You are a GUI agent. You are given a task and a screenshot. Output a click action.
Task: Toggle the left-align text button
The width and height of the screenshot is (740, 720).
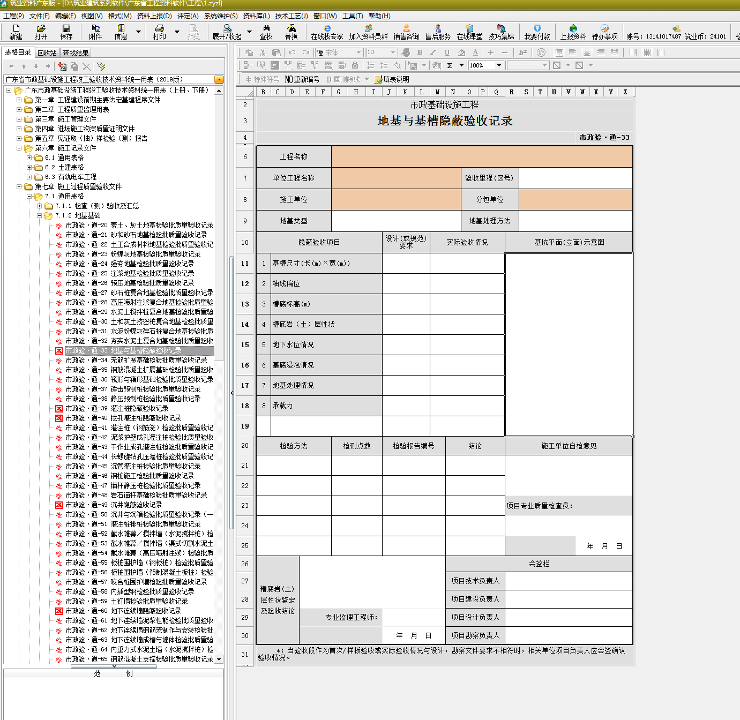tap(573, 52)
